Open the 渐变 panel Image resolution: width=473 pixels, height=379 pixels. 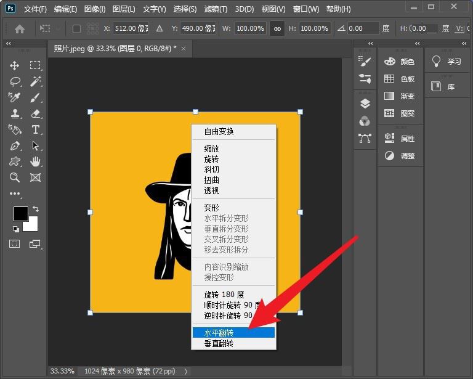[400, 96]
